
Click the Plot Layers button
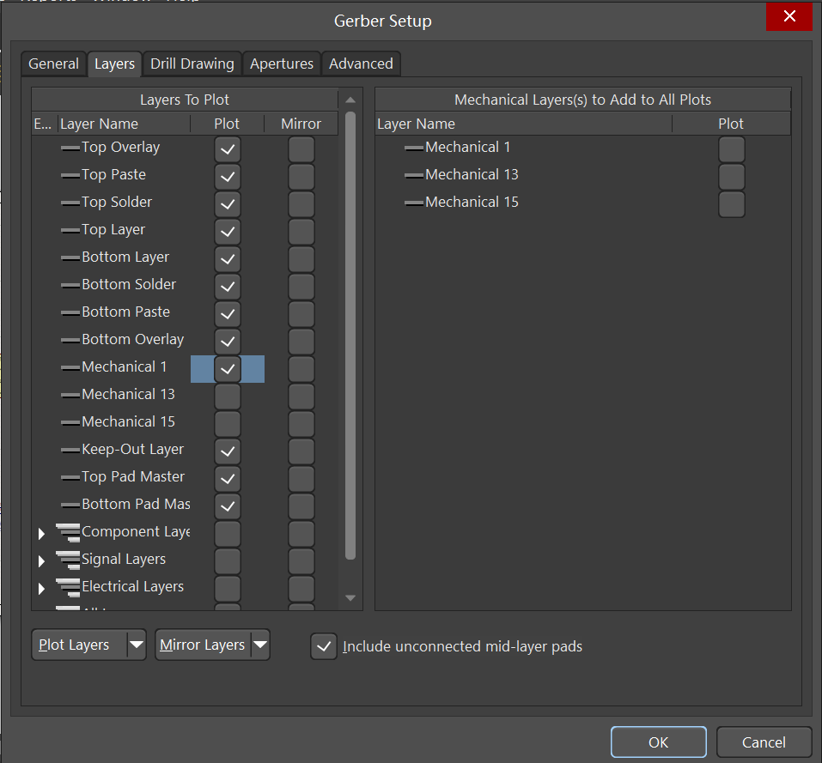tap(79, 645)
